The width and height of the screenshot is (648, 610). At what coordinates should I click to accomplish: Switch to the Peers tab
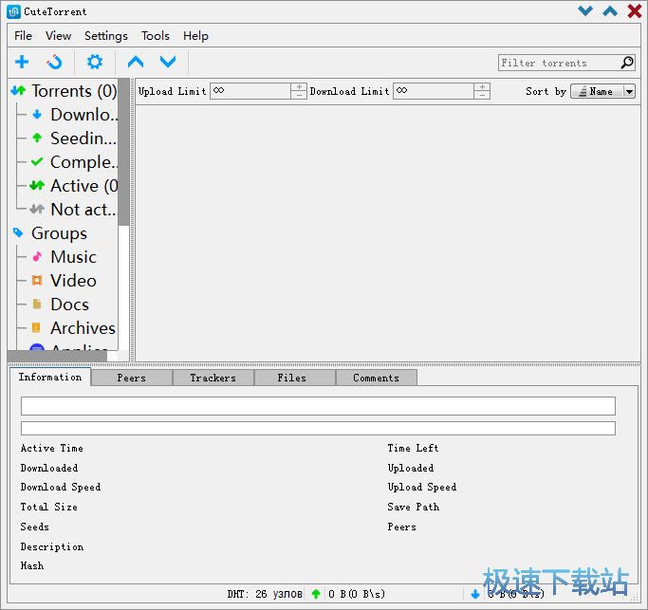(x=132, y=378)
